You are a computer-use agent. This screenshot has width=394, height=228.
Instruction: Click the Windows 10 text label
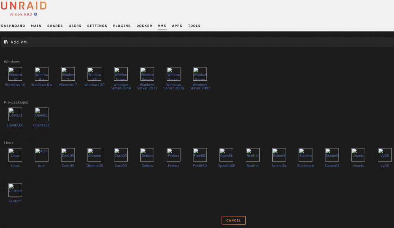point(15,85)
